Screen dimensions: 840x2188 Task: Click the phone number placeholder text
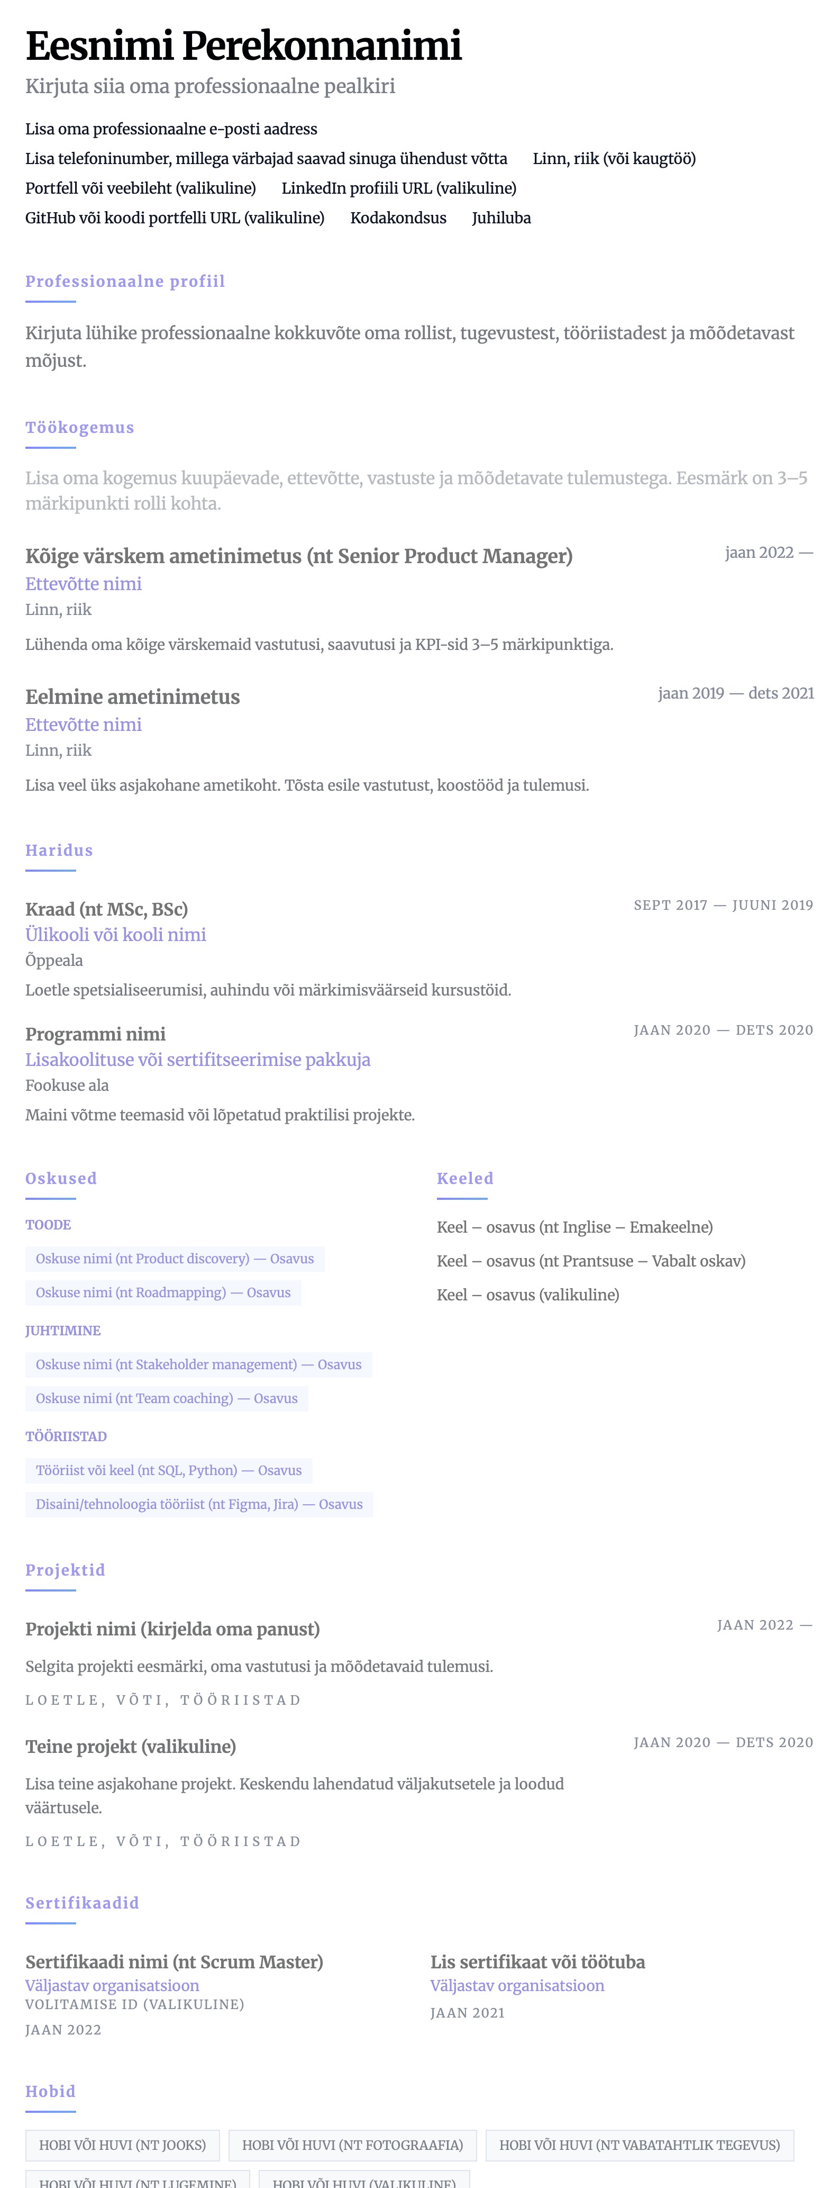pyautogui.click(x=266, y=159)
